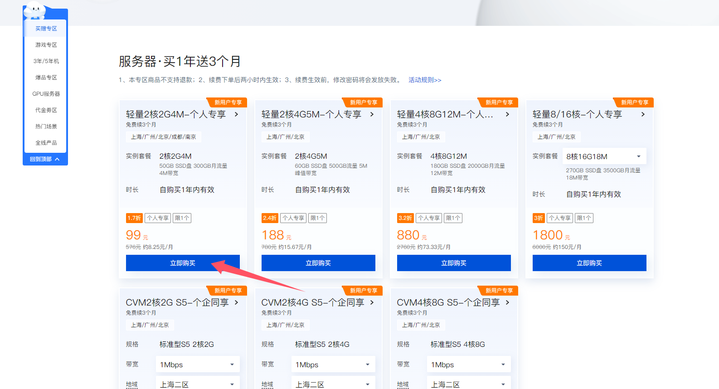
Task: Expand 1Mbps bandwidth dropdown for CVM4核8G
Action: (x=469, y=365)
